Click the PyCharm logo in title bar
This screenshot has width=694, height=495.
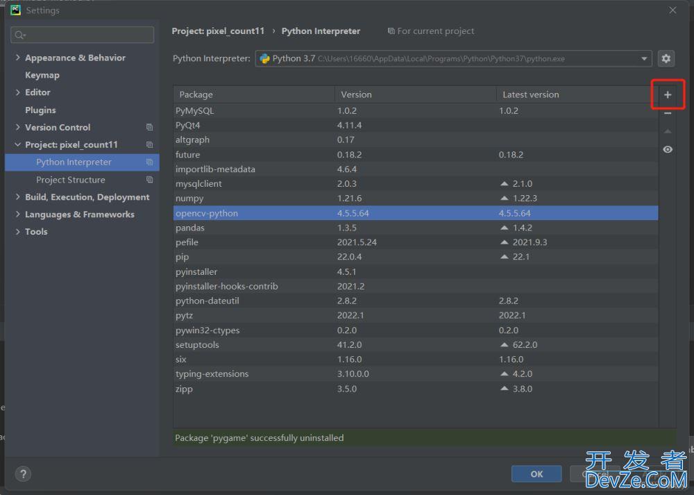pos(15,10)
